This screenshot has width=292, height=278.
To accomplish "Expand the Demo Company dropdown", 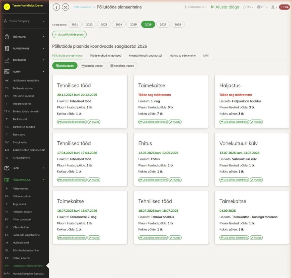I will pos(25,21).
